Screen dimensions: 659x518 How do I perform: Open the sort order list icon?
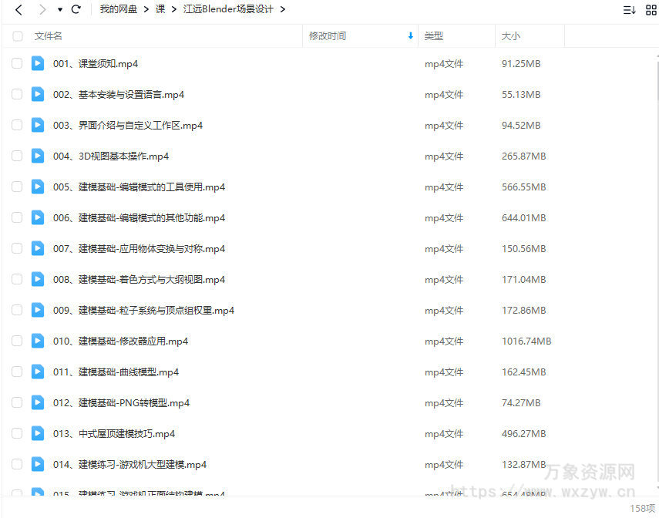point(629,9)
